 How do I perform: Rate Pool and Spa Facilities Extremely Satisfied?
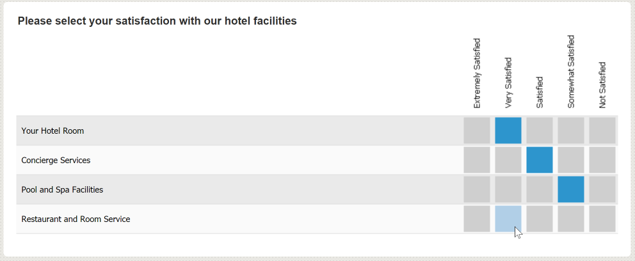pyautogui.click(x=477, y=189)
